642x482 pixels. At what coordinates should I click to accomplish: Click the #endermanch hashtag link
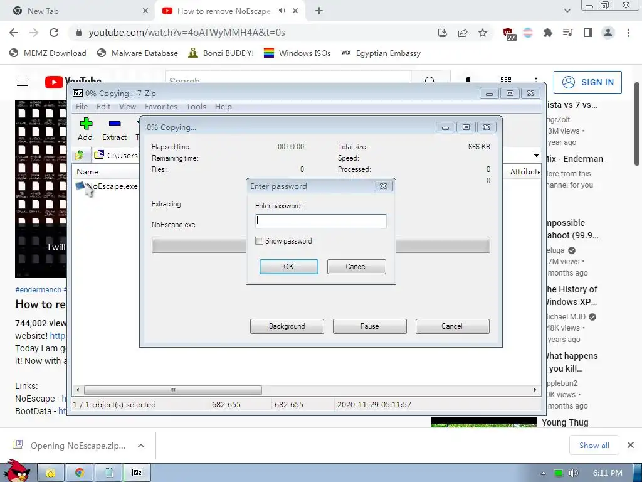38,290
